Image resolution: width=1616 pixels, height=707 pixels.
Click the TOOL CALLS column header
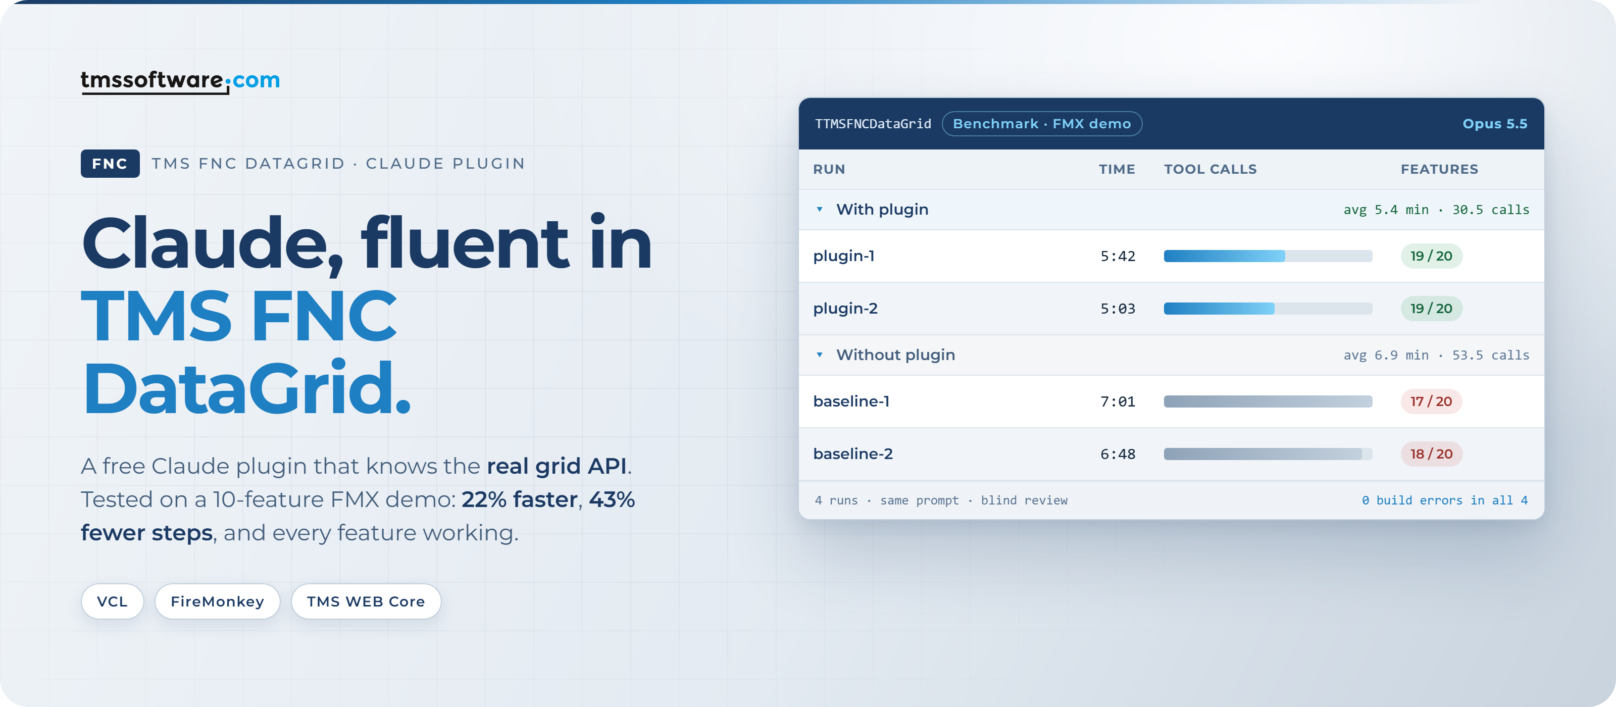coord(1210,169)
